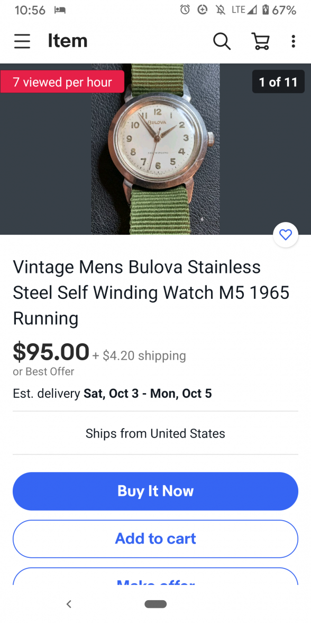Open the three-dot overflow menu
311x623 pixels.
point(293,41)
